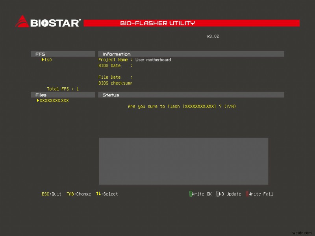Click the green Write OK legend swatch

[191, 194]
